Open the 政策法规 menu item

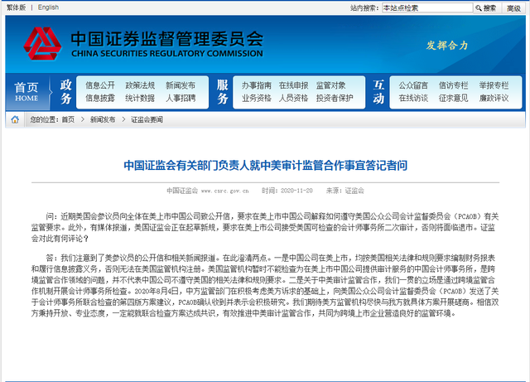coord(140,85)
